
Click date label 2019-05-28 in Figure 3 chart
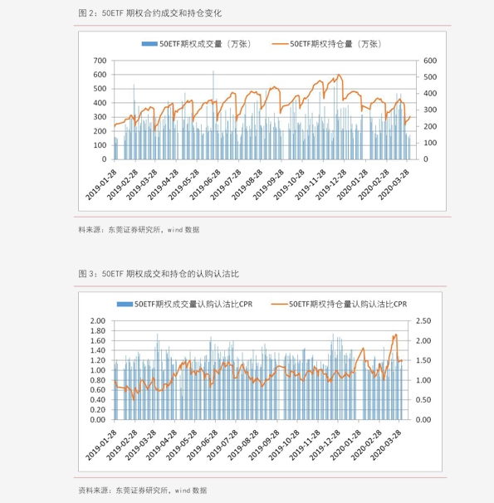click(x=182, y=445)
